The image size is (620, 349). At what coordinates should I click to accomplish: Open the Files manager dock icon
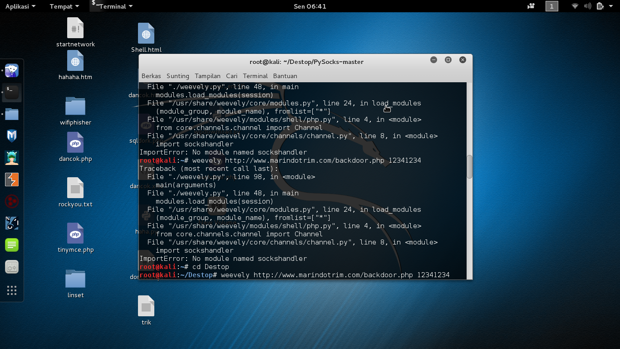tap(11, 114)
